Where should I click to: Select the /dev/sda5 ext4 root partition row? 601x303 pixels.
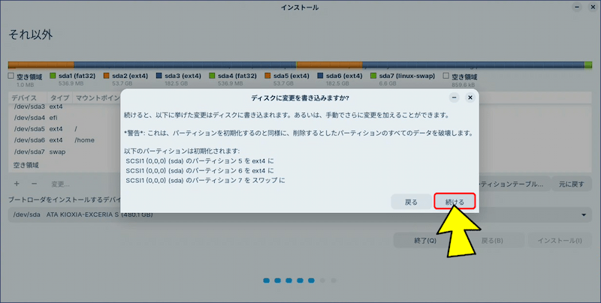click(60, 128)
